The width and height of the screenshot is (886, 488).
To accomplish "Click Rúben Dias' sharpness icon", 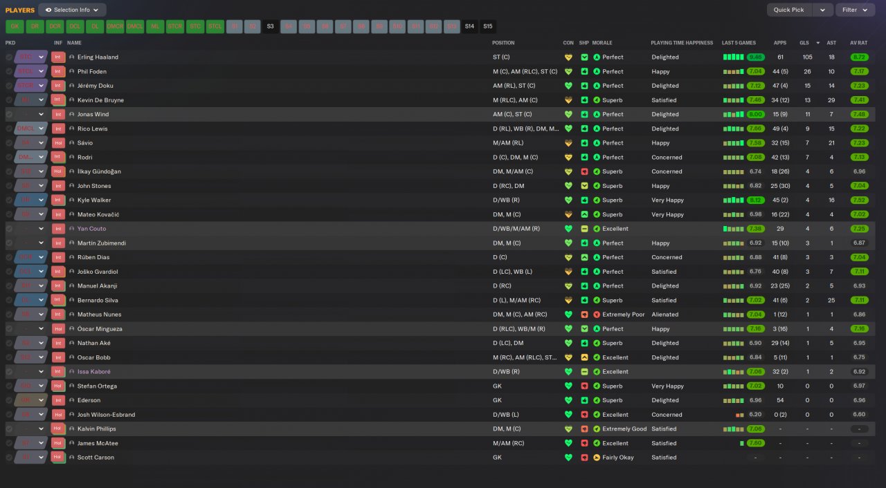I will pyautogui.click(x=584, y=257).
